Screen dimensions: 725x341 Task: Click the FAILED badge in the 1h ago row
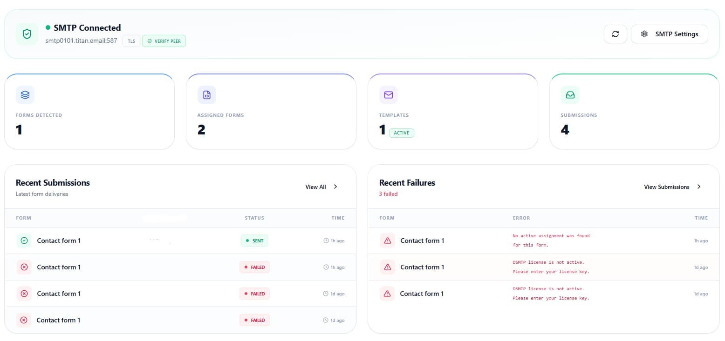(x=254, y=267)
